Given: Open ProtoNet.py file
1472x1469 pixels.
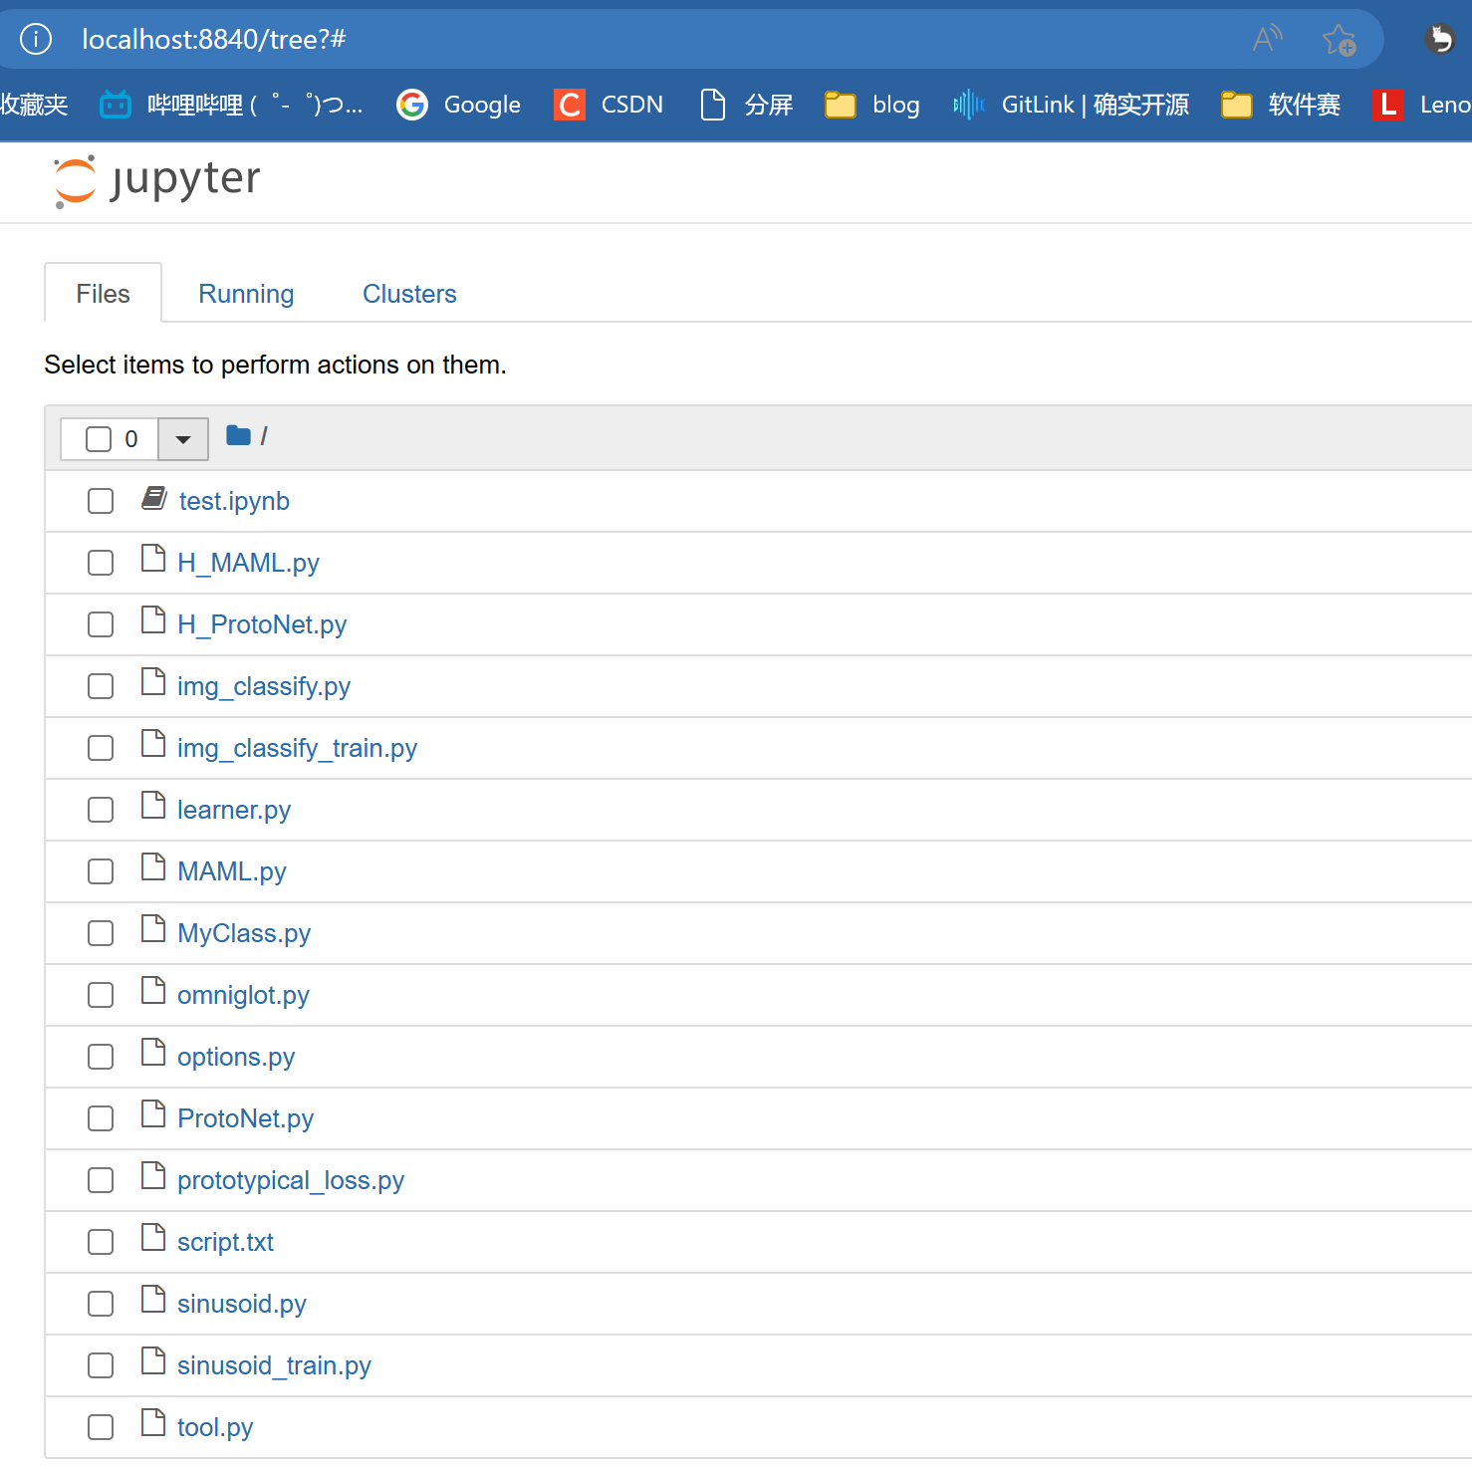Looking at the screenshot, I should (245, 1118).
